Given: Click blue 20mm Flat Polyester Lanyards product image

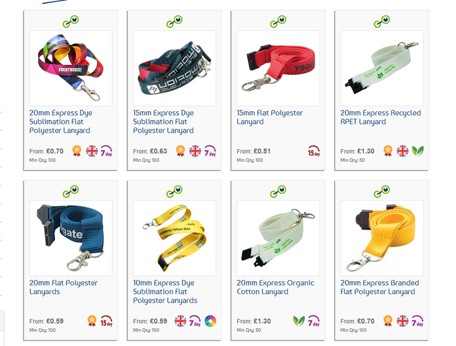Looking at the screenshot, I should (71, 238).
